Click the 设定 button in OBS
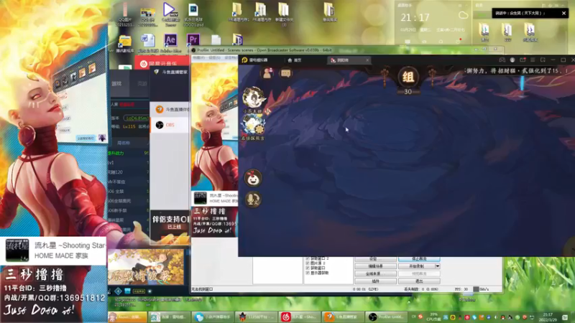 pyautogui.click(x=375, y=259)
